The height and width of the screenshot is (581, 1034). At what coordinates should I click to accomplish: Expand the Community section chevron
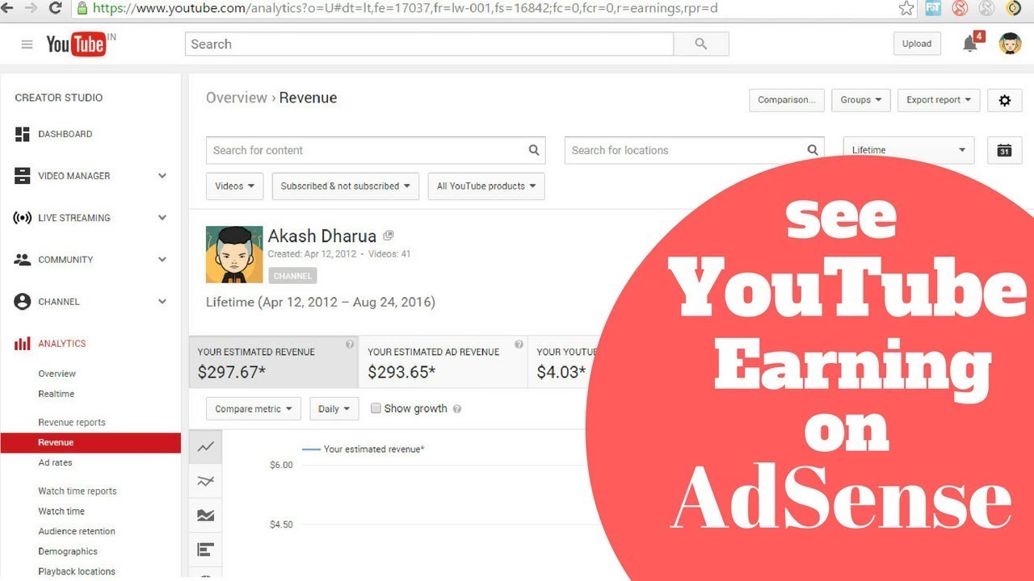click(x=162, y=260)
